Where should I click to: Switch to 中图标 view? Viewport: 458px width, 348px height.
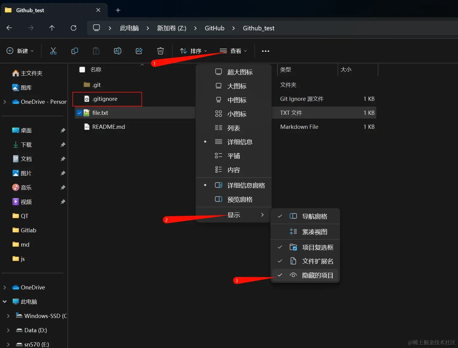pos(234,100)
